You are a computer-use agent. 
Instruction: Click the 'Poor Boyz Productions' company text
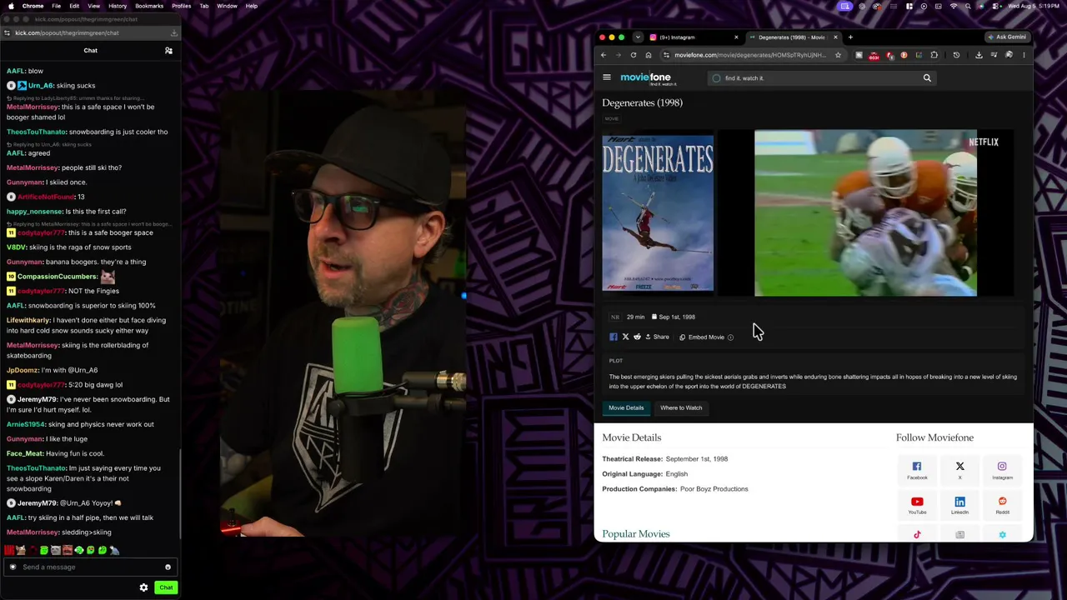tap(714, 489)
